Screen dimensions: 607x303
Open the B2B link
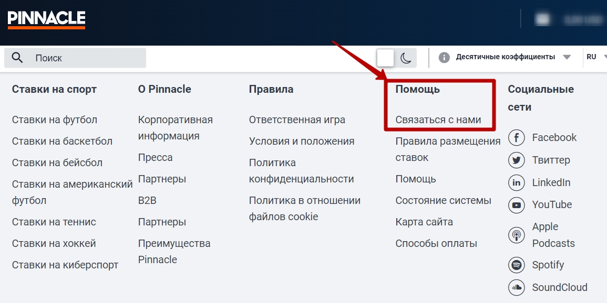click(147, 201)
